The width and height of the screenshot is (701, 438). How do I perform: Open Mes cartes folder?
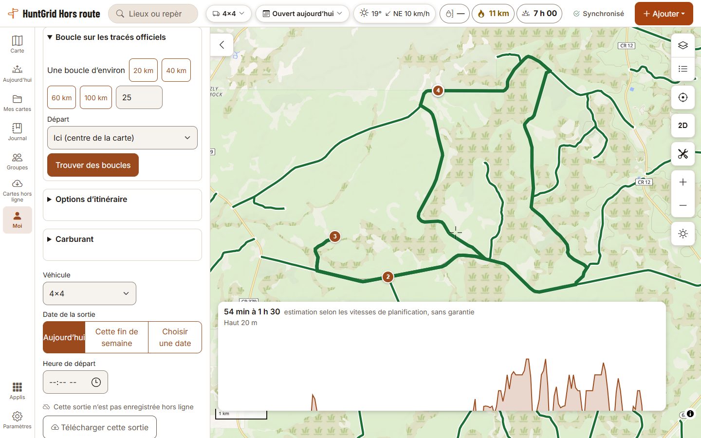tap(17, 102)
